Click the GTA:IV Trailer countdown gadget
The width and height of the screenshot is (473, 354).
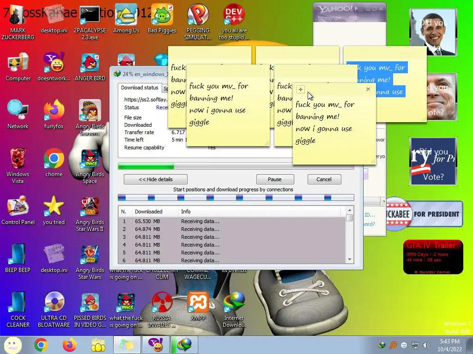pos(433,257)
